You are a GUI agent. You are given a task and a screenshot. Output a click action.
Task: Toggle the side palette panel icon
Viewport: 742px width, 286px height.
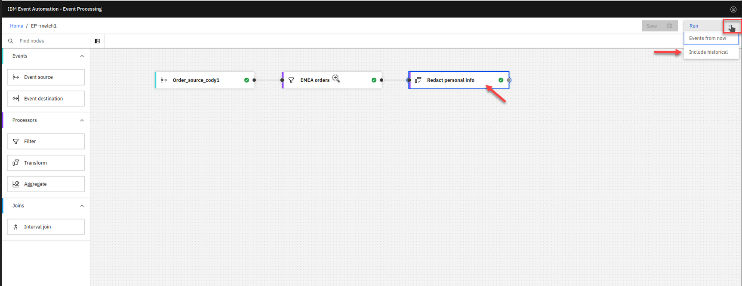tap(97, 41)
